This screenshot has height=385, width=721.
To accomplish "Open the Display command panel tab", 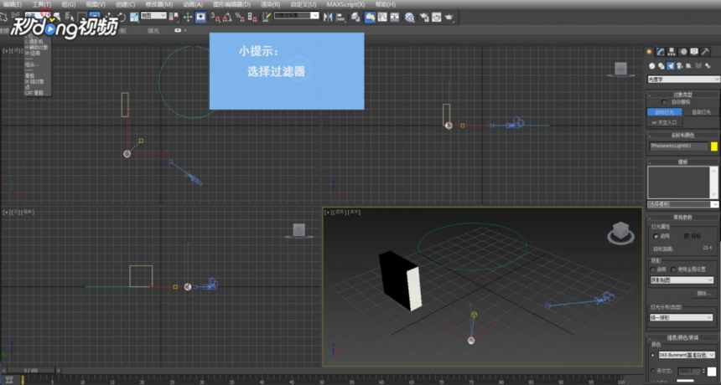I will click(694, 52).
